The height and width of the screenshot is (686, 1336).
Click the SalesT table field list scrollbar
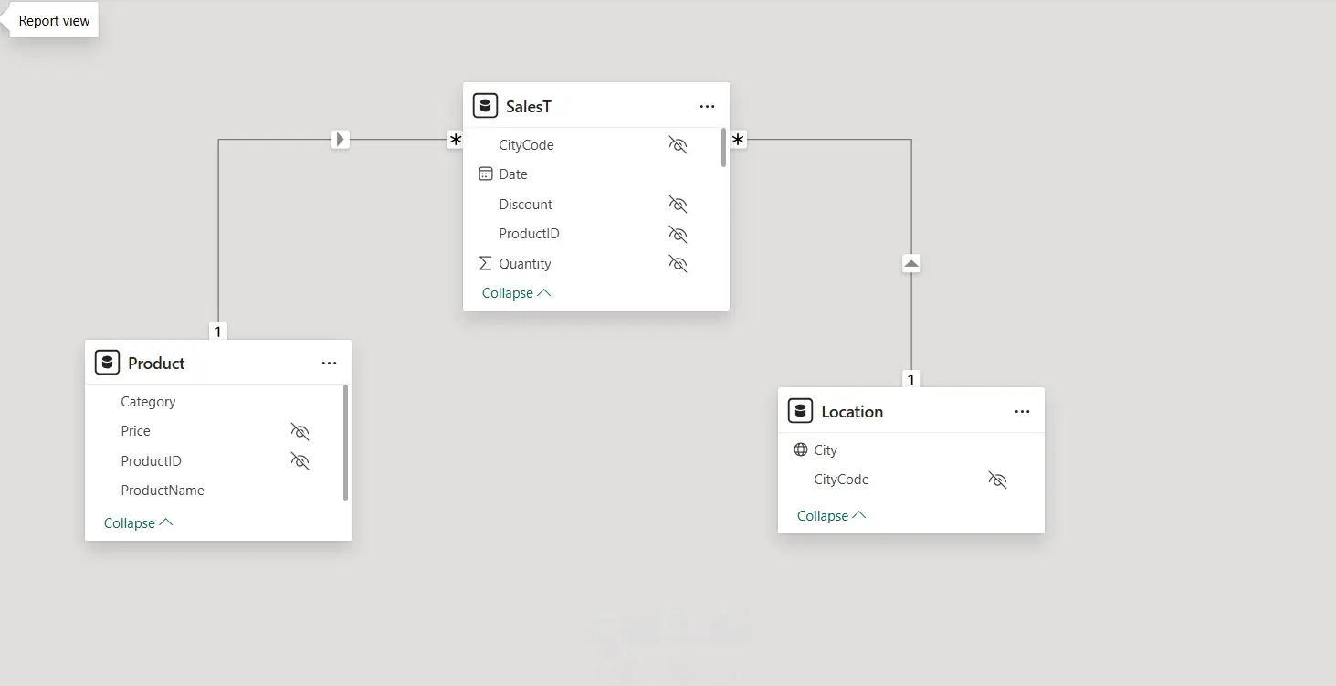coord(723,148)
